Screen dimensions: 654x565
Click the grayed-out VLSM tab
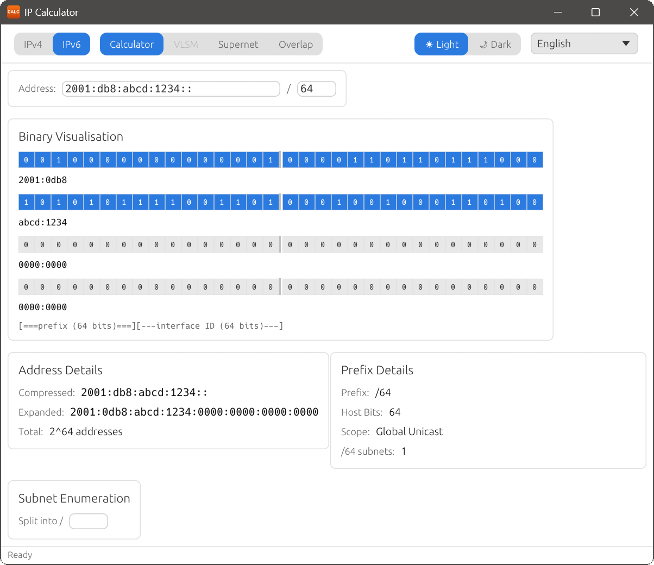pyautogui.click(x=185, y=44)
